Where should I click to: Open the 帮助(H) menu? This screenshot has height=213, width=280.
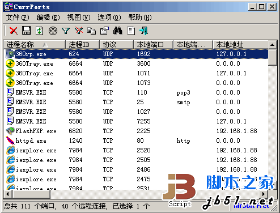(140, 18)
